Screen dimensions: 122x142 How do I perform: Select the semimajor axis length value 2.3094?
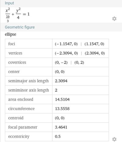tap(61, 81)
